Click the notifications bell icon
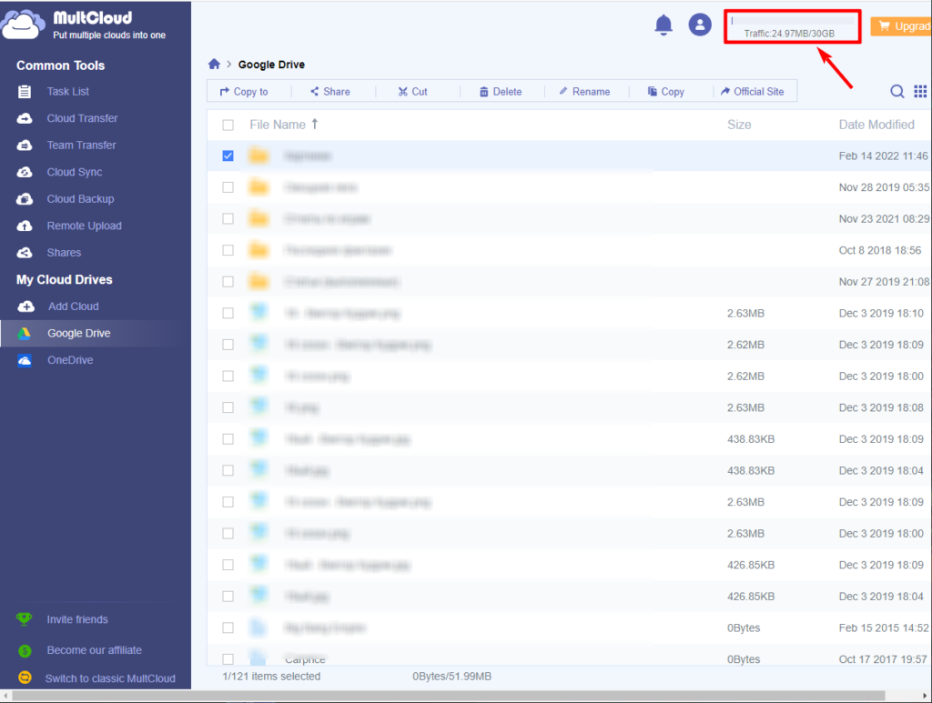Screen dimensions: 932x703 664,25
